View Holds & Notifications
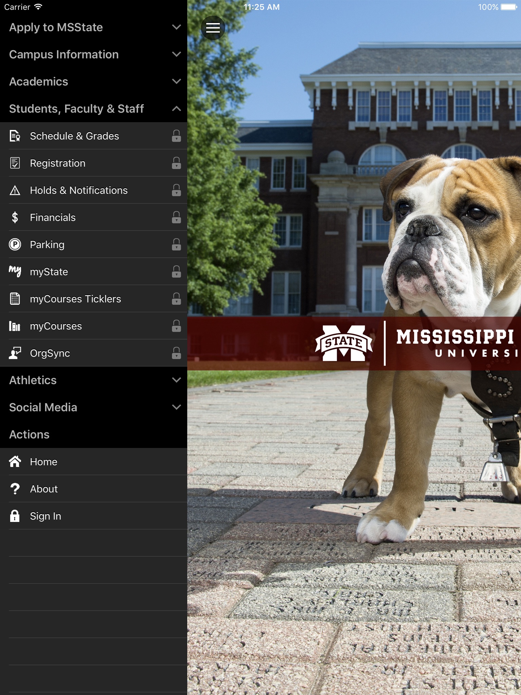Screen dimensions: 521x695 [x=94, y=190]
